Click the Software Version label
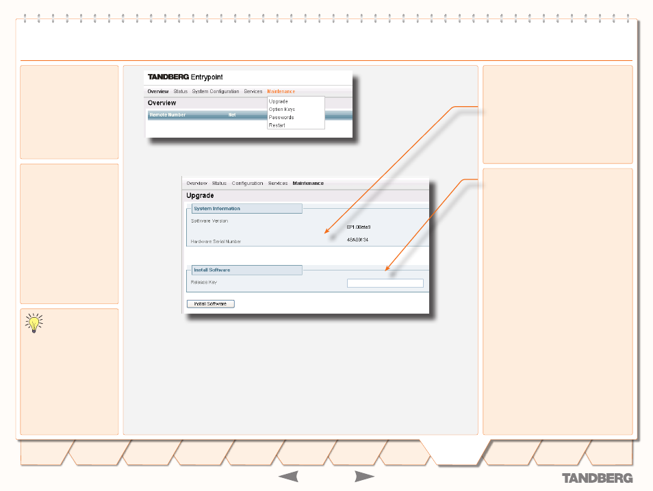 point(209,221)
